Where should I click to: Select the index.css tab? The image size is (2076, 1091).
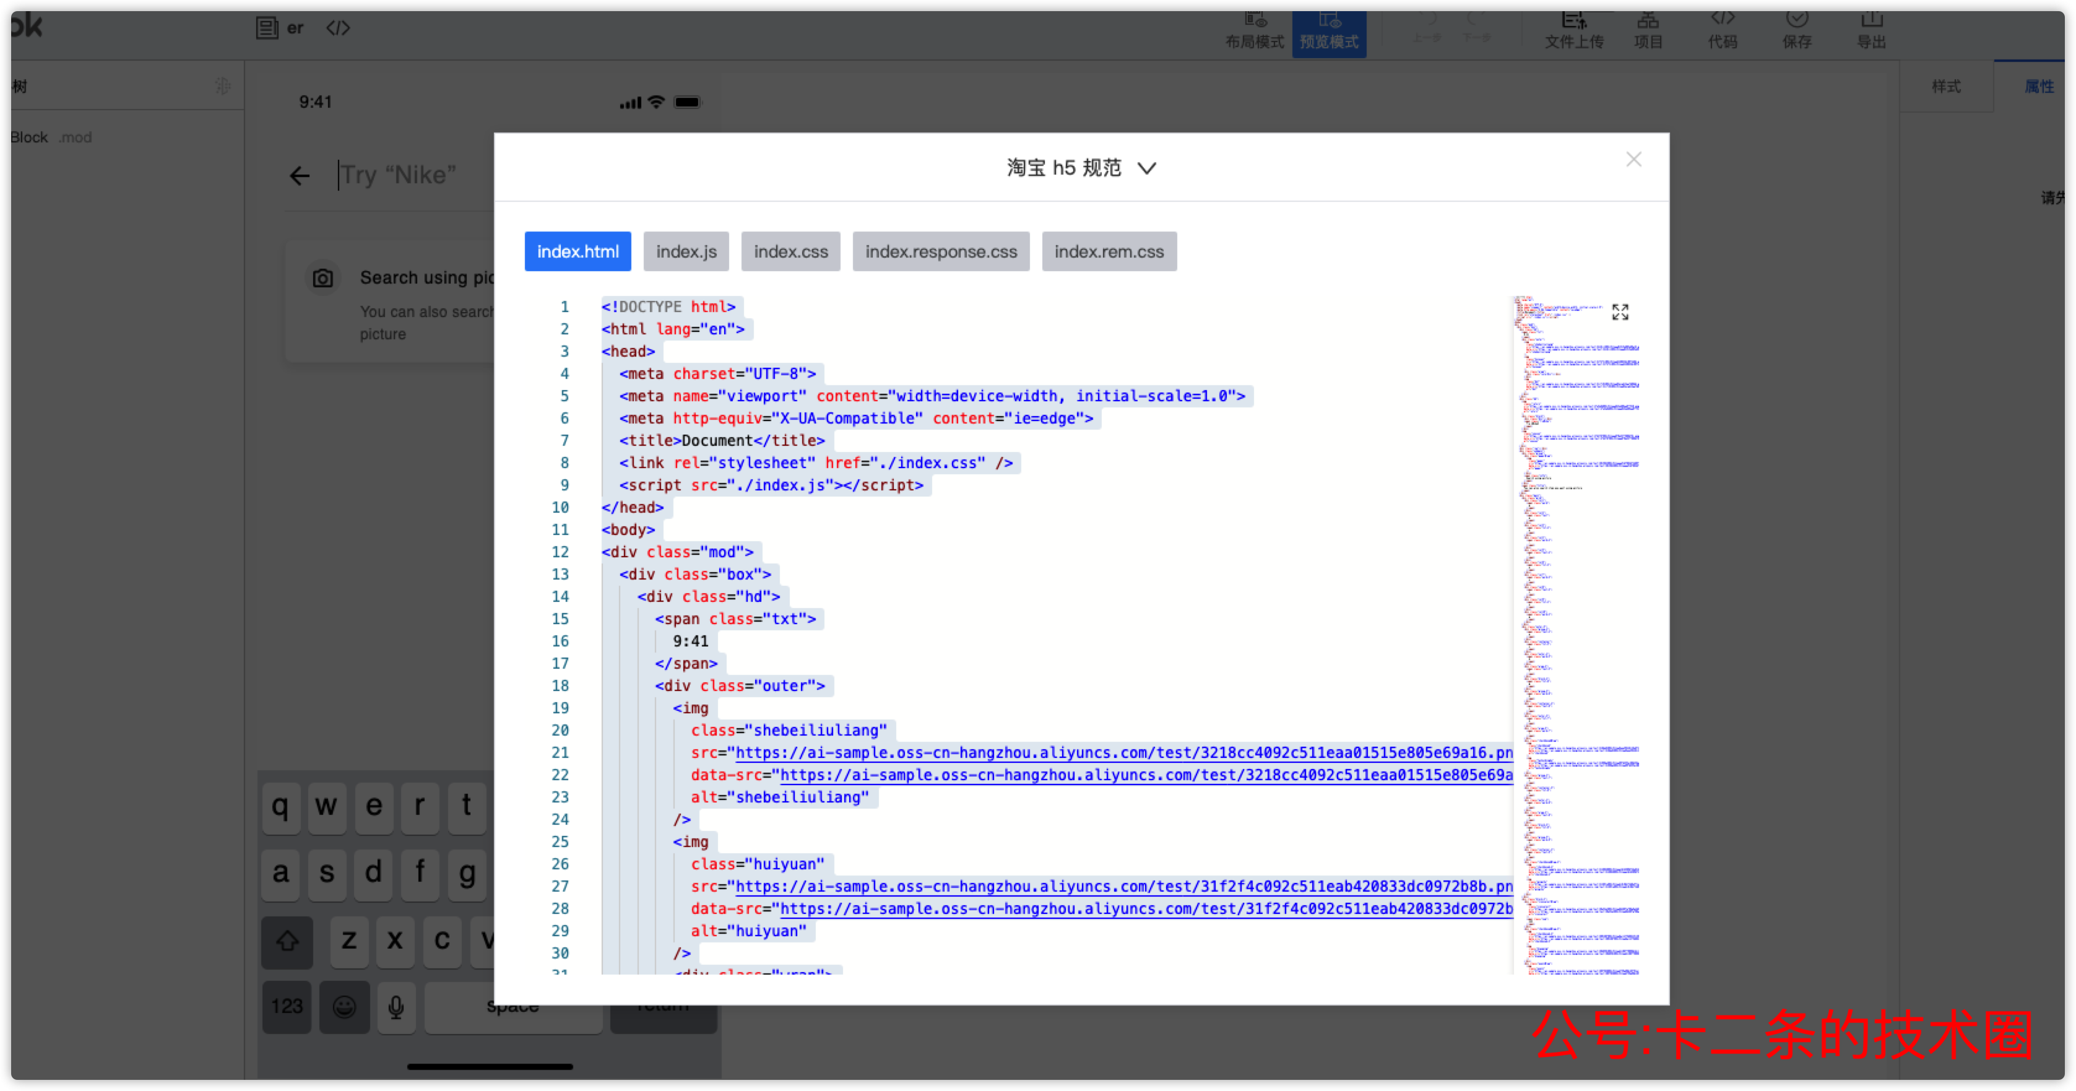790,251
